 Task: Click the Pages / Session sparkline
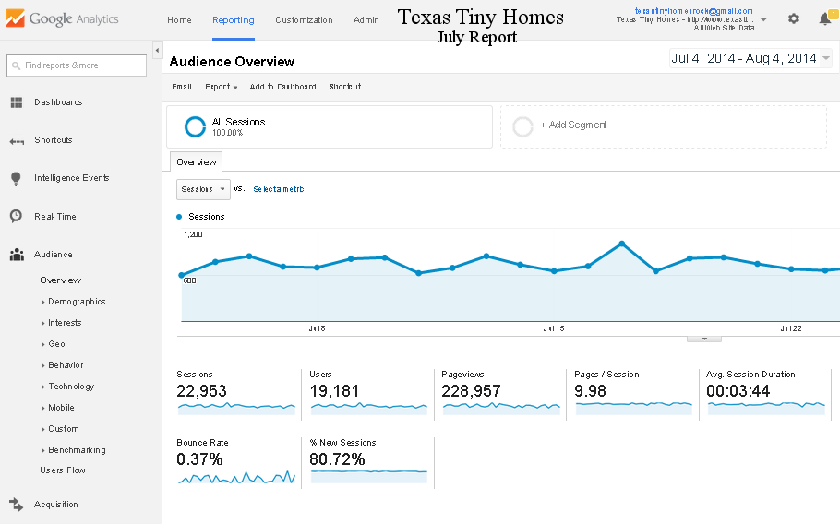634,408
